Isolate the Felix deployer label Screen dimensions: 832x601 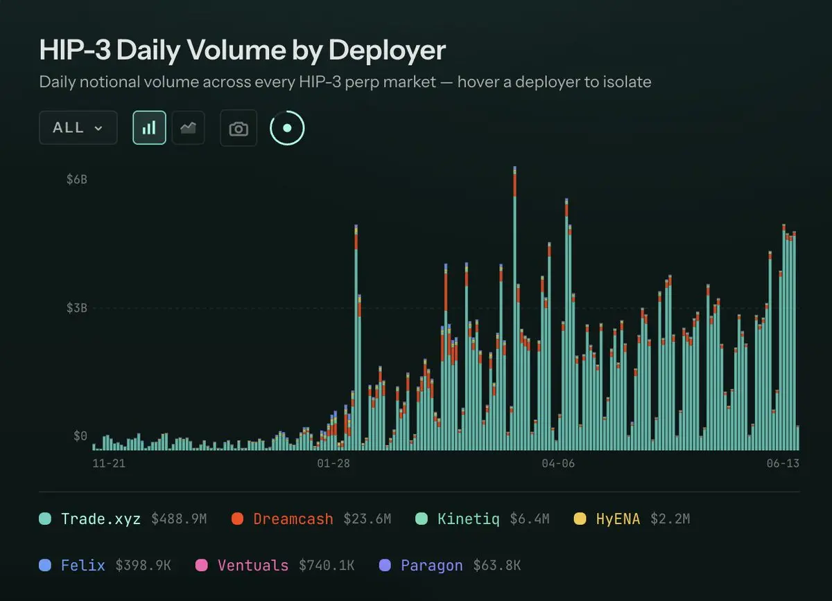(83, 566)
